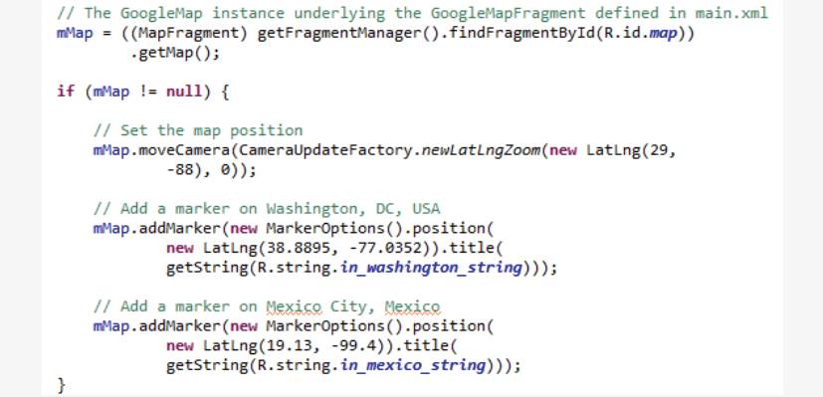Click the underlined word 'Mexico' after City
823x397 pixels.
412,306
